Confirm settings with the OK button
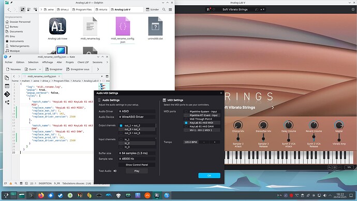357x201 pixels. pyautogui.click(x=209, y=176)
